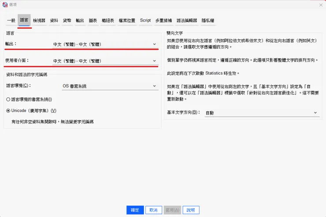Expand the 使用者介面 language dropdown
The width and height of the screenshot is (326, 217).
click(105, 61)
